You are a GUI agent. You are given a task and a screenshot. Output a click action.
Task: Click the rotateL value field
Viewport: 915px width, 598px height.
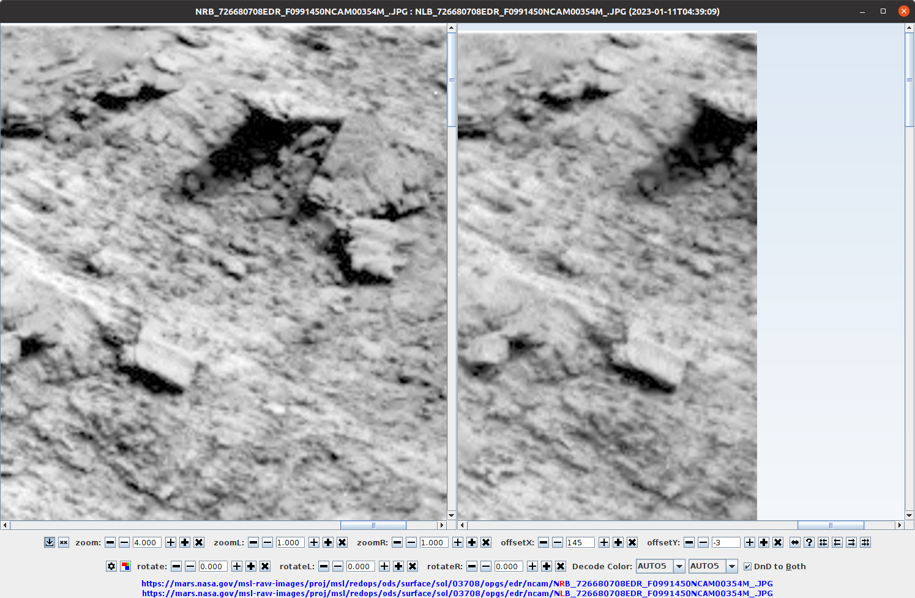pyautogui.click(x=361, y=566)
